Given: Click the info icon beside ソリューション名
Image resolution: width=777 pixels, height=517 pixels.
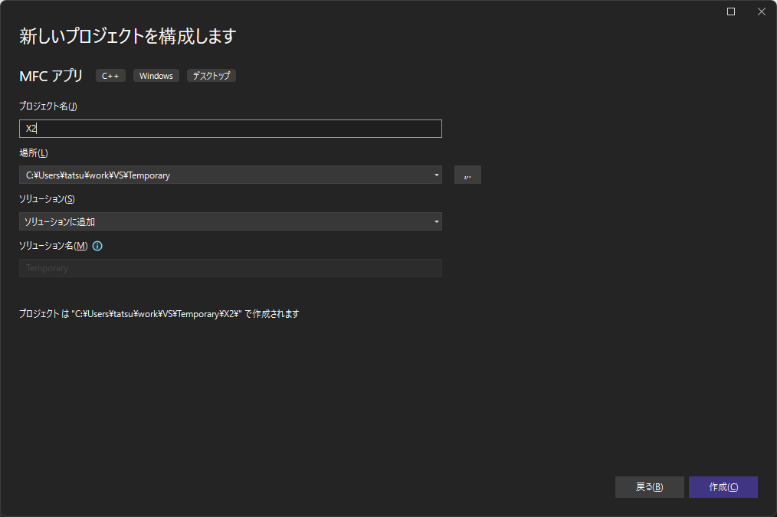Looking at the screenshot, I should coord(97,246).
